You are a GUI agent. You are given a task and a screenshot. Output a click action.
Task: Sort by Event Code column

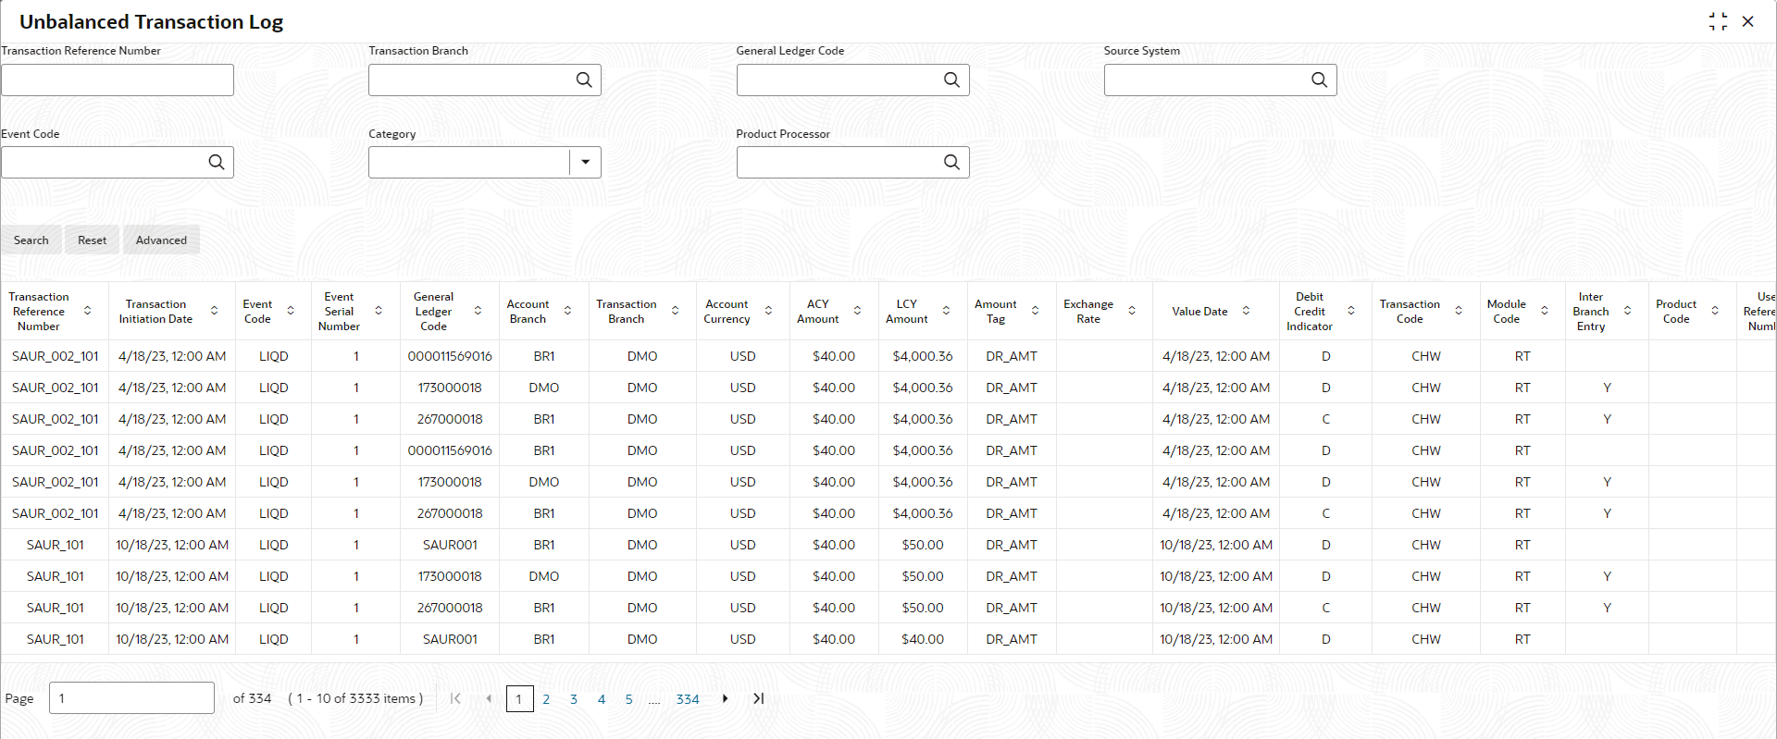(291, 311)
